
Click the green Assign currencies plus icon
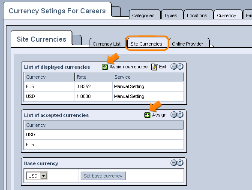[x=105, y=67]
